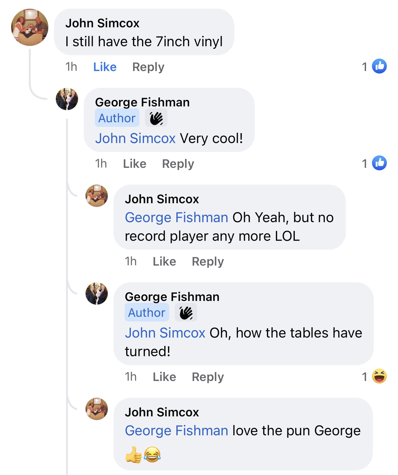Open the George Fishman mention in "love the pun" reply
Viewport: 398px width, 475px height.
(176, 431)
